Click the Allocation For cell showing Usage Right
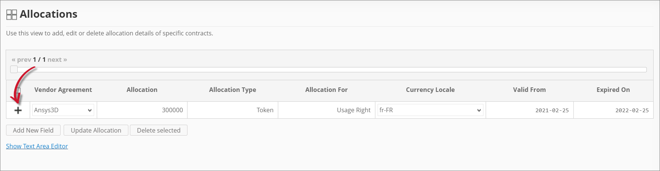 point(326,110)
